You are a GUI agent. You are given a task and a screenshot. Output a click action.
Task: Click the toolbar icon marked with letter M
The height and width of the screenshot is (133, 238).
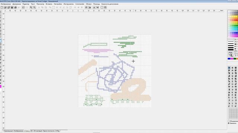pyautogui.click(x=97, y=7)
